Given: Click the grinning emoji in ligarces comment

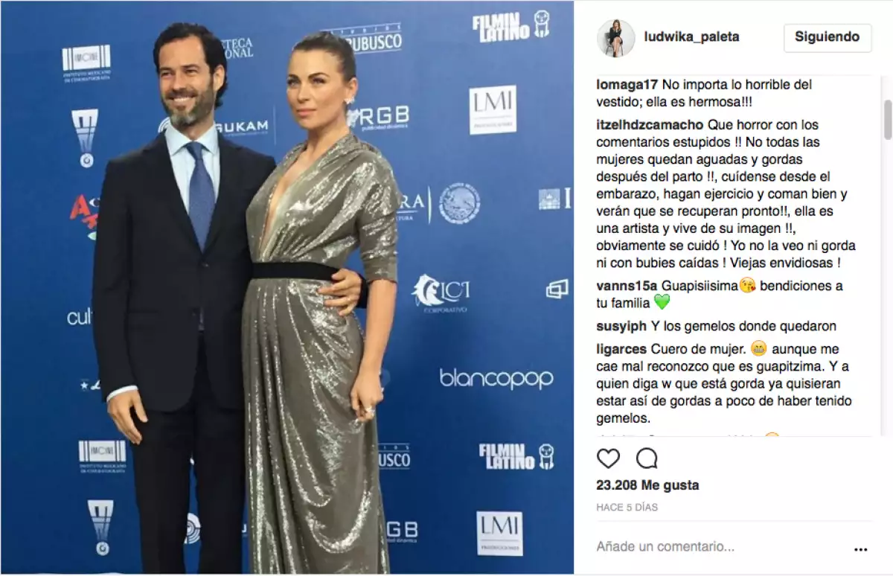Looking at the screenshot, I should (759, 349).
